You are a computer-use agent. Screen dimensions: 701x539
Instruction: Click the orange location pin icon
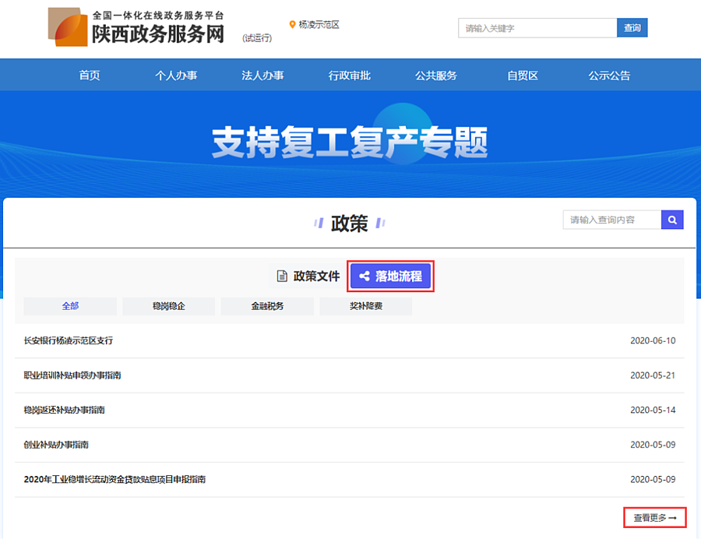point(293,25)
